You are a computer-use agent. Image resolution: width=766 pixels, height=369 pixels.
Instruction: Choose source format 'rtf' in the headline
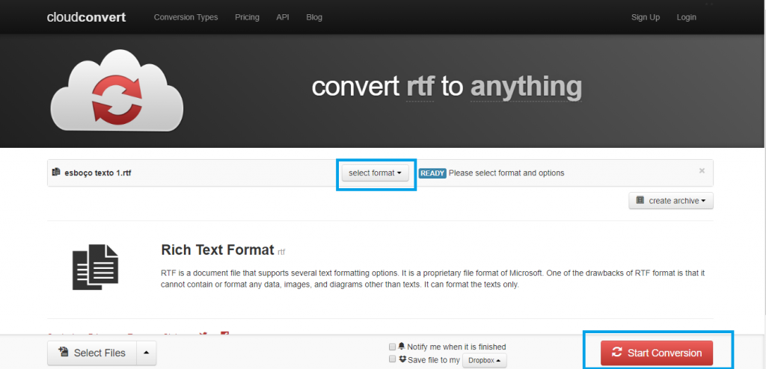click(420, 87)
